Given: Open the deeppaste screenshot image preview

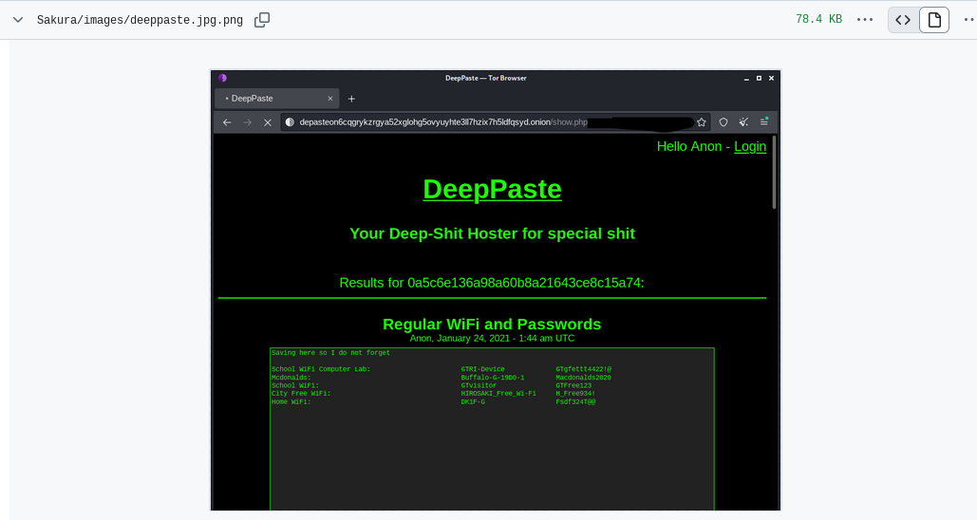Looking at the screenshot, I should click(496, 290).
